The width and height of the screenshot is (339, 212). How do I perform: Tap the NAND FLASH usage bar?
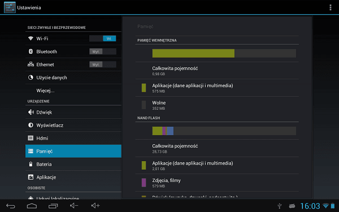pyautogui.click(x=224, y=131)
